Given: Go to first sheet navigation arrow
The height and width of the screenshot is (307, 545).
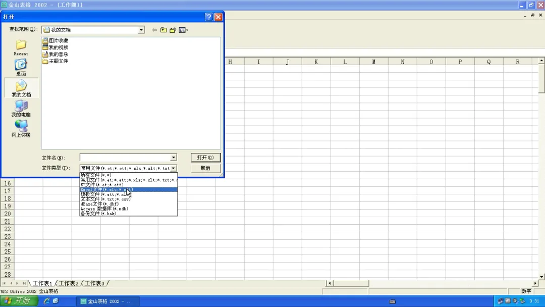Looking at the screenshot, I should click(4, 283).
